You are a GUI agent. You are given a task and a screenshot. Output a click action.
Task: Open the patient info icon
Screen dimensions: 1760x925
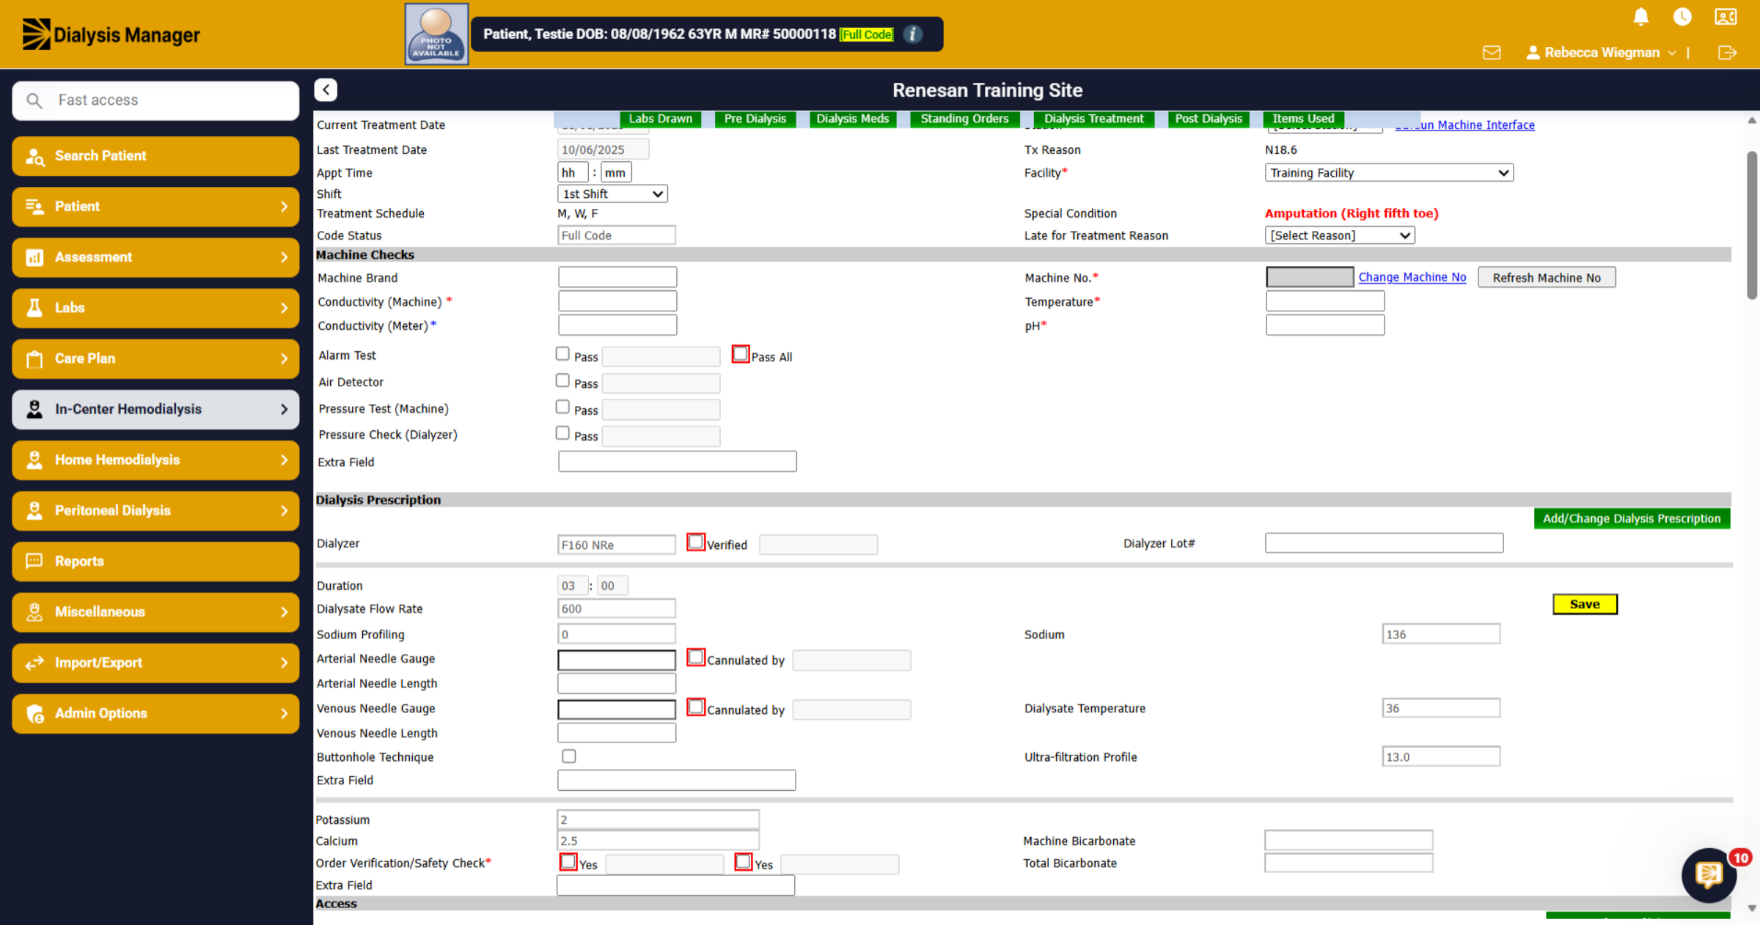(x=913, y=34)
